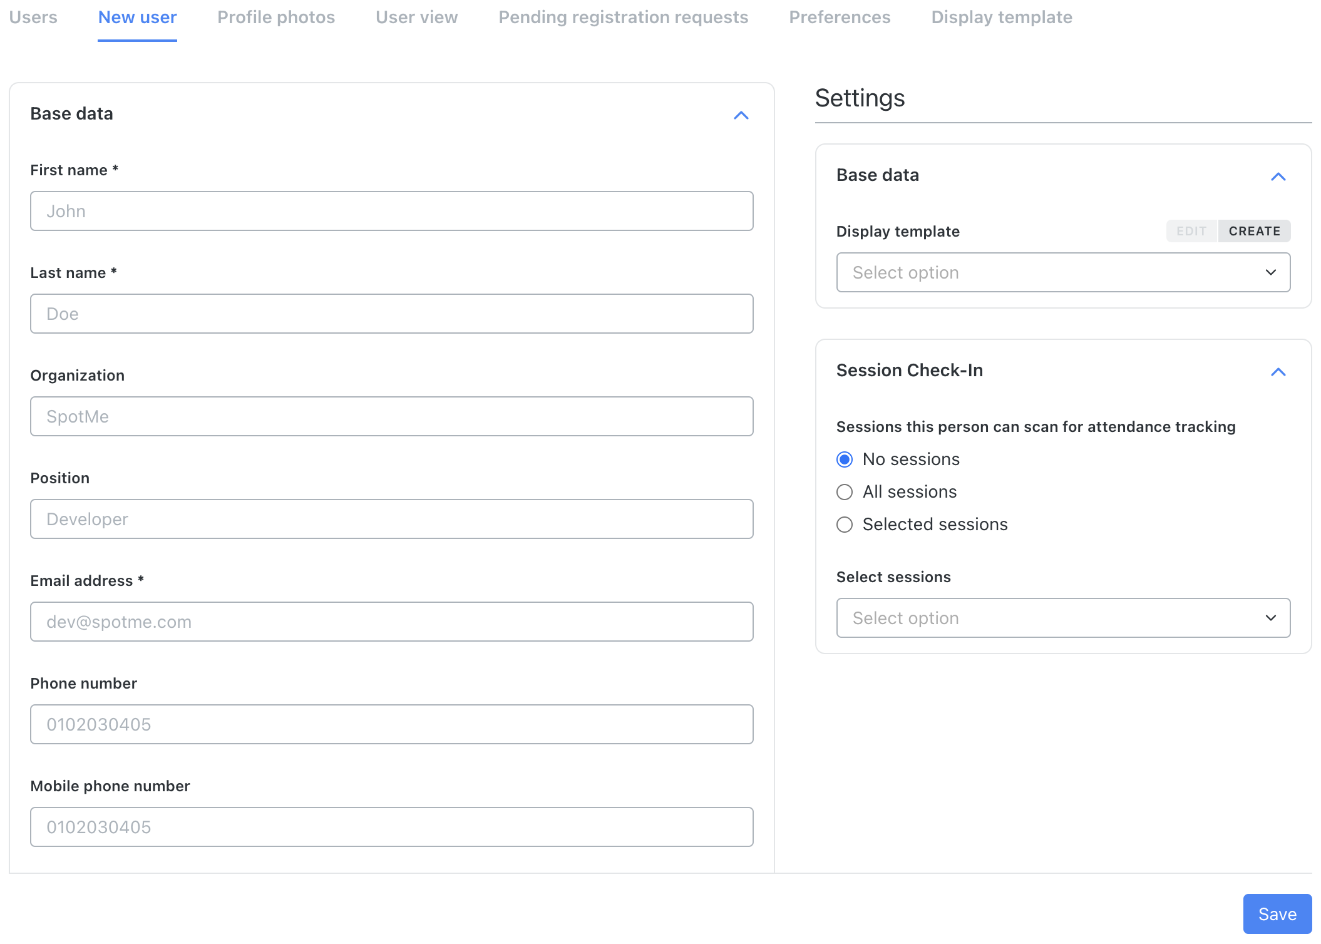Switch to Display template tab
This screenshot has width=1321, height=944.
1002,18
